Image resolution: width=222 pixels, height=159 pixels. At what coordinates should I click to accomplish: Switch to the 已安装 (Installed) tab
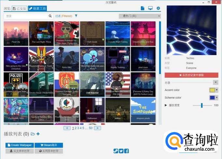[20, 9]
